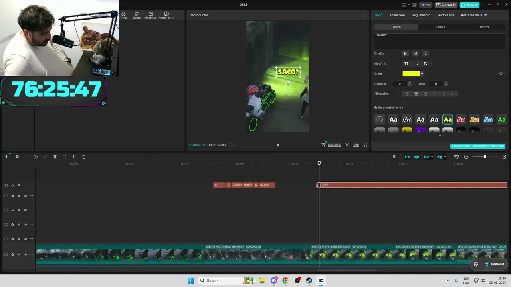Click Guardar como parámetro predefinido

coord(478,146)
